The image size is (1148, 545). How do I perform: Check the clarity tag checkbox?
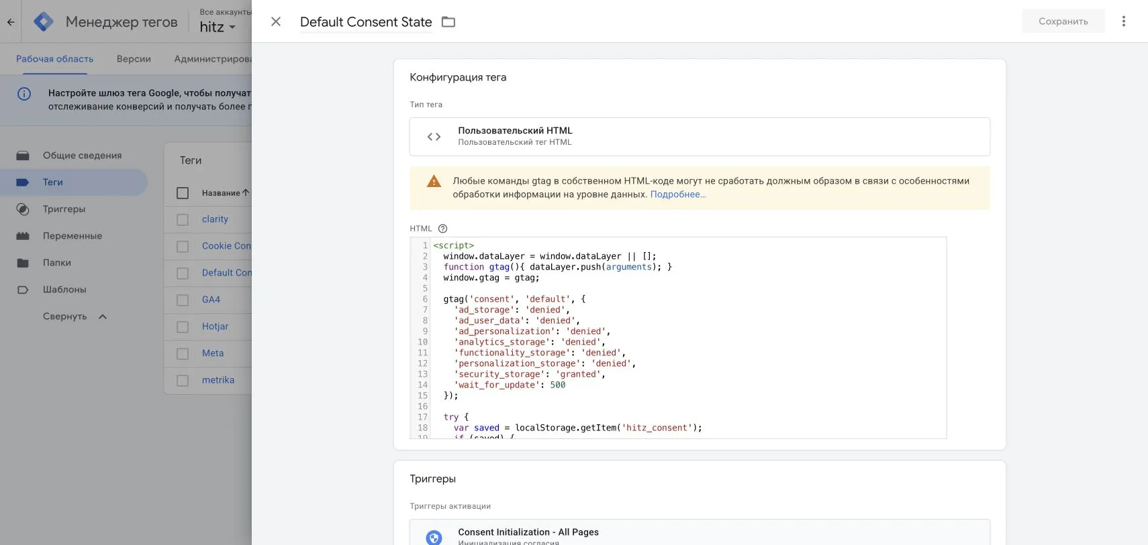pos(183,220)
